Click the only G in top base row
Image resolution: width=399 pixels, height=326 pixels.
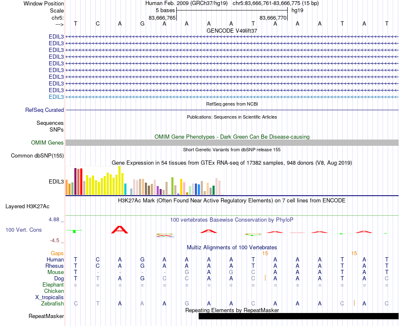(x=142, y=23)
